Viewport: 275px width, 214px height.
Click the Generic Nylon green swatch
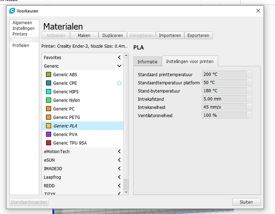(x=48, y=100)
